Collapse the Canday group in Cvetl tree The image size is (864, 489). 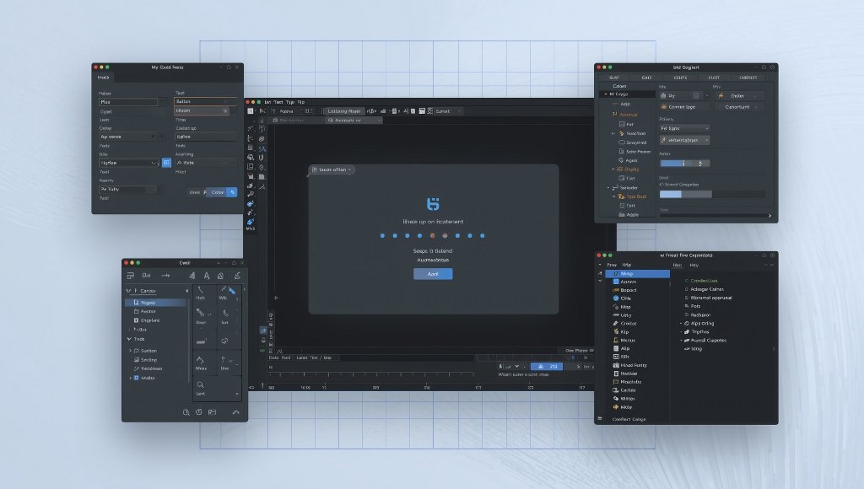point(129,291)
